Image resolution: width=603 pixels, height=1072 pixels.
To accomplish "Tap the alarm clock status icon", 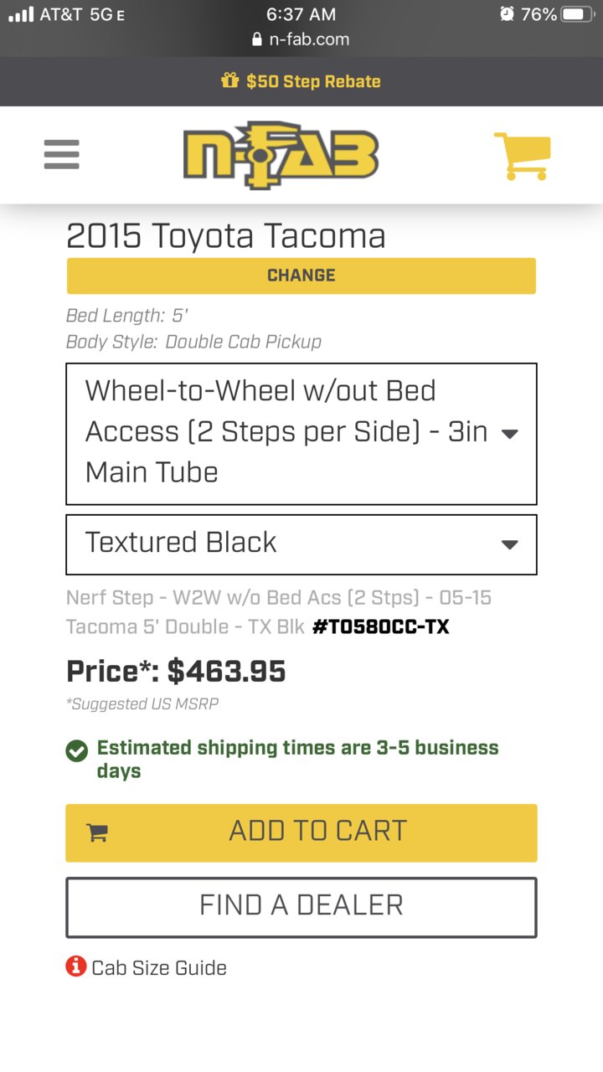I will (506, 14).
